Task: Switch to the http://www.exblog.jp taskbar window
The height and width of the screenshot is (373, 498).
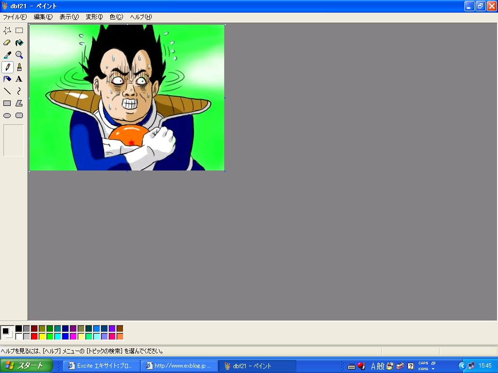Action: [179, 366]
